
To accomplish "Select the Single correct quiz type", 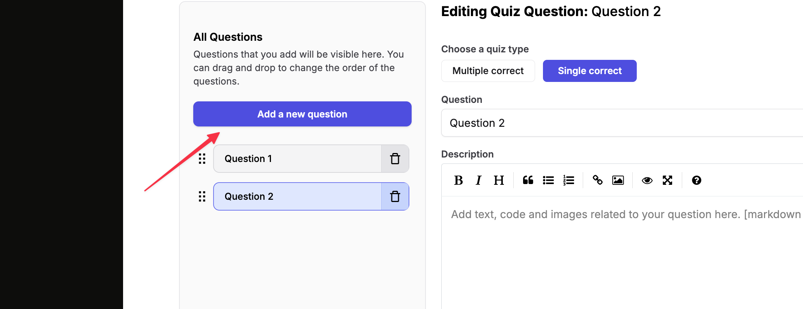I will pos(589,71).
